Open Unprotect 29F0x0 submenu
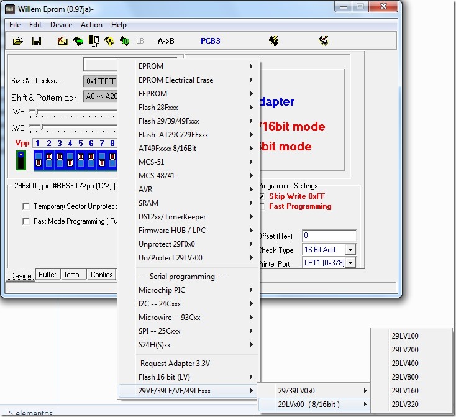 (x=189, y=244)
